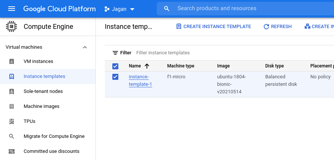Image resolution: width=334 pixels, height=160 pixels.
Task: Click the Instance templates sidebar icon
Action: pyautogui.click(x=12, y=76)
